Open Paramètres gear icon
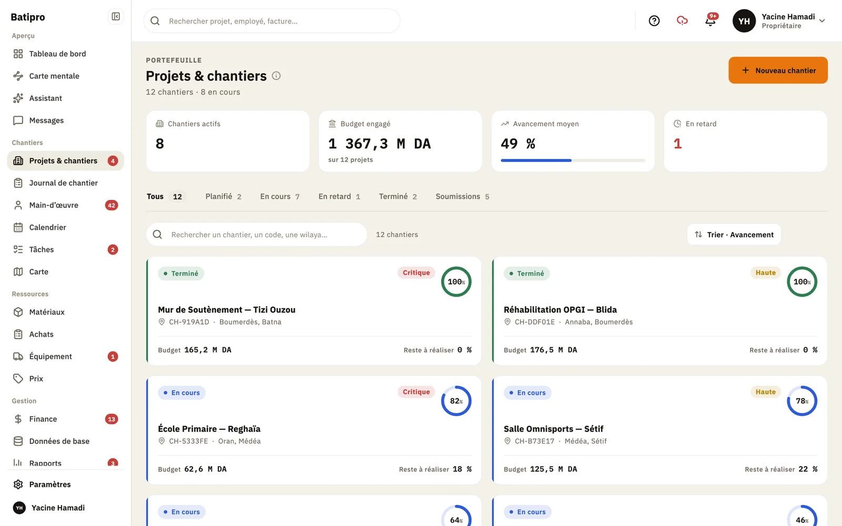The height and width of the screenshot is (526, 842). (x=18, y=484)
